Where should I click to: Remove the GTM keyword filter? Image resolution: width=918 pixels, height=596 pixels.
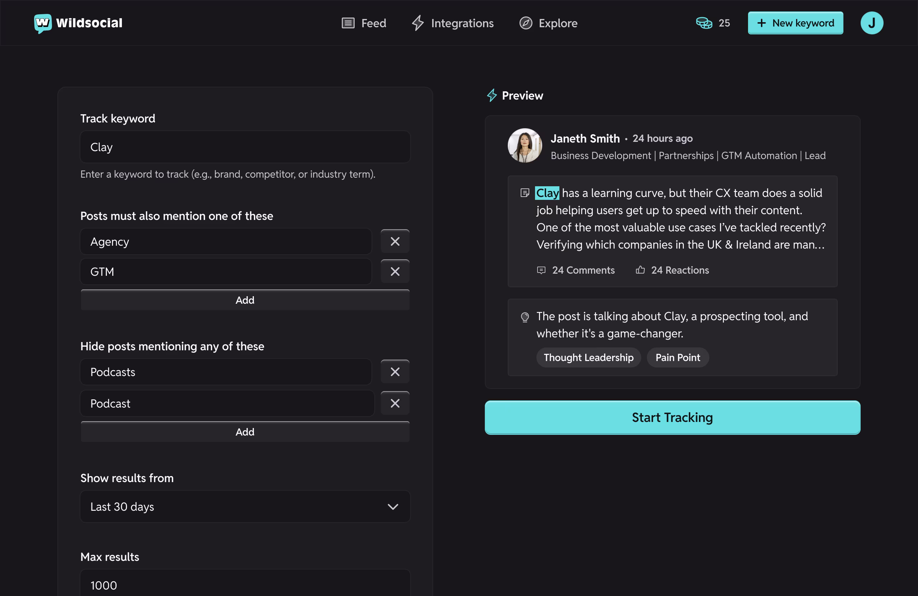pos(394,271)
